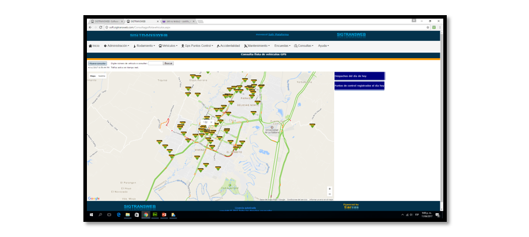Screen dimensions: 529x237
Task: Click Informar un error en el mapa link
Action: [x=321, y=200]
